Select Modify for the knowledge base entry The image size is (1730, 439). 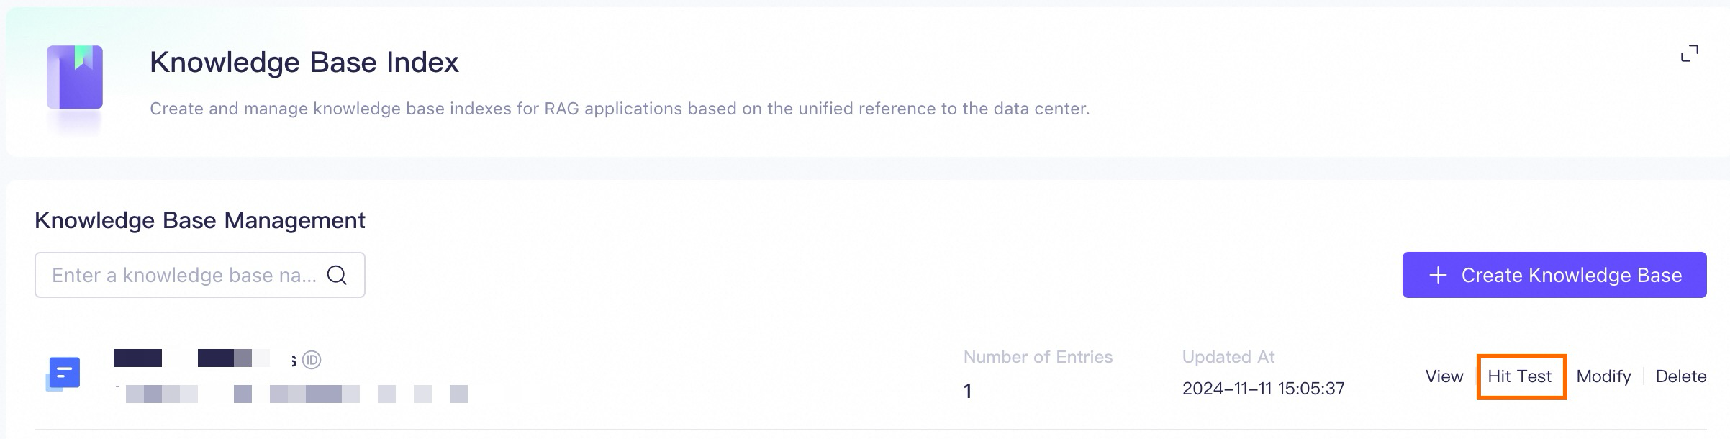(x=1603, y=376)
